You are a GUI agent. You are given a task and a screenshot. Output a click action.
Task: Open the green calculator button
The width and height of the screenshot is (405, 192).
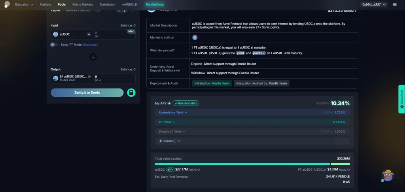coord(131,93)
